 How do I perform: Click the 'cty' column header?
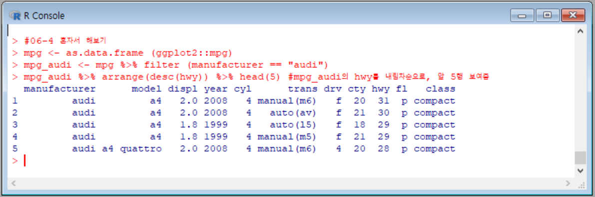coord(357,89)
